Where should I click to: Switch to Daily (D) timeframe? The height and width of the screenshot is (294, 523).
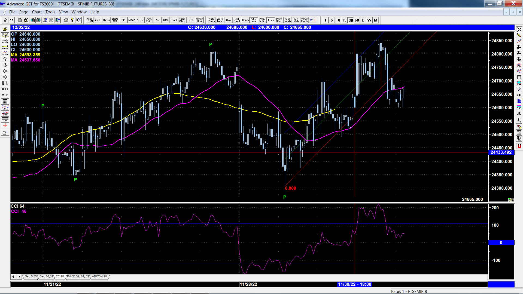click(x=363, y=20)
